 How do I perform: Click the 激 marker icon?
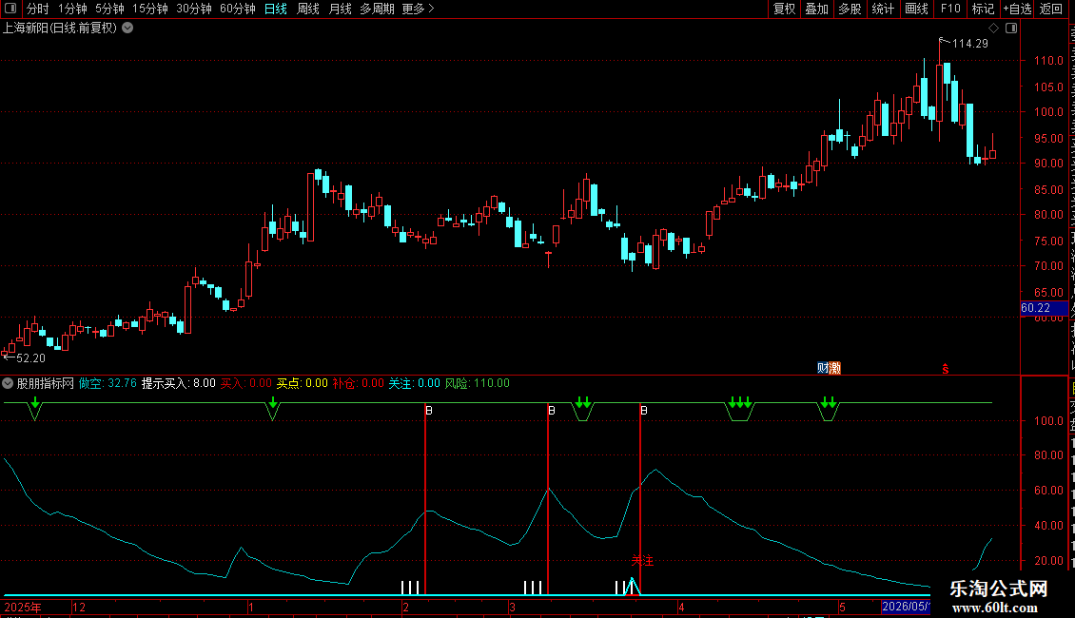tap(834, 368)
